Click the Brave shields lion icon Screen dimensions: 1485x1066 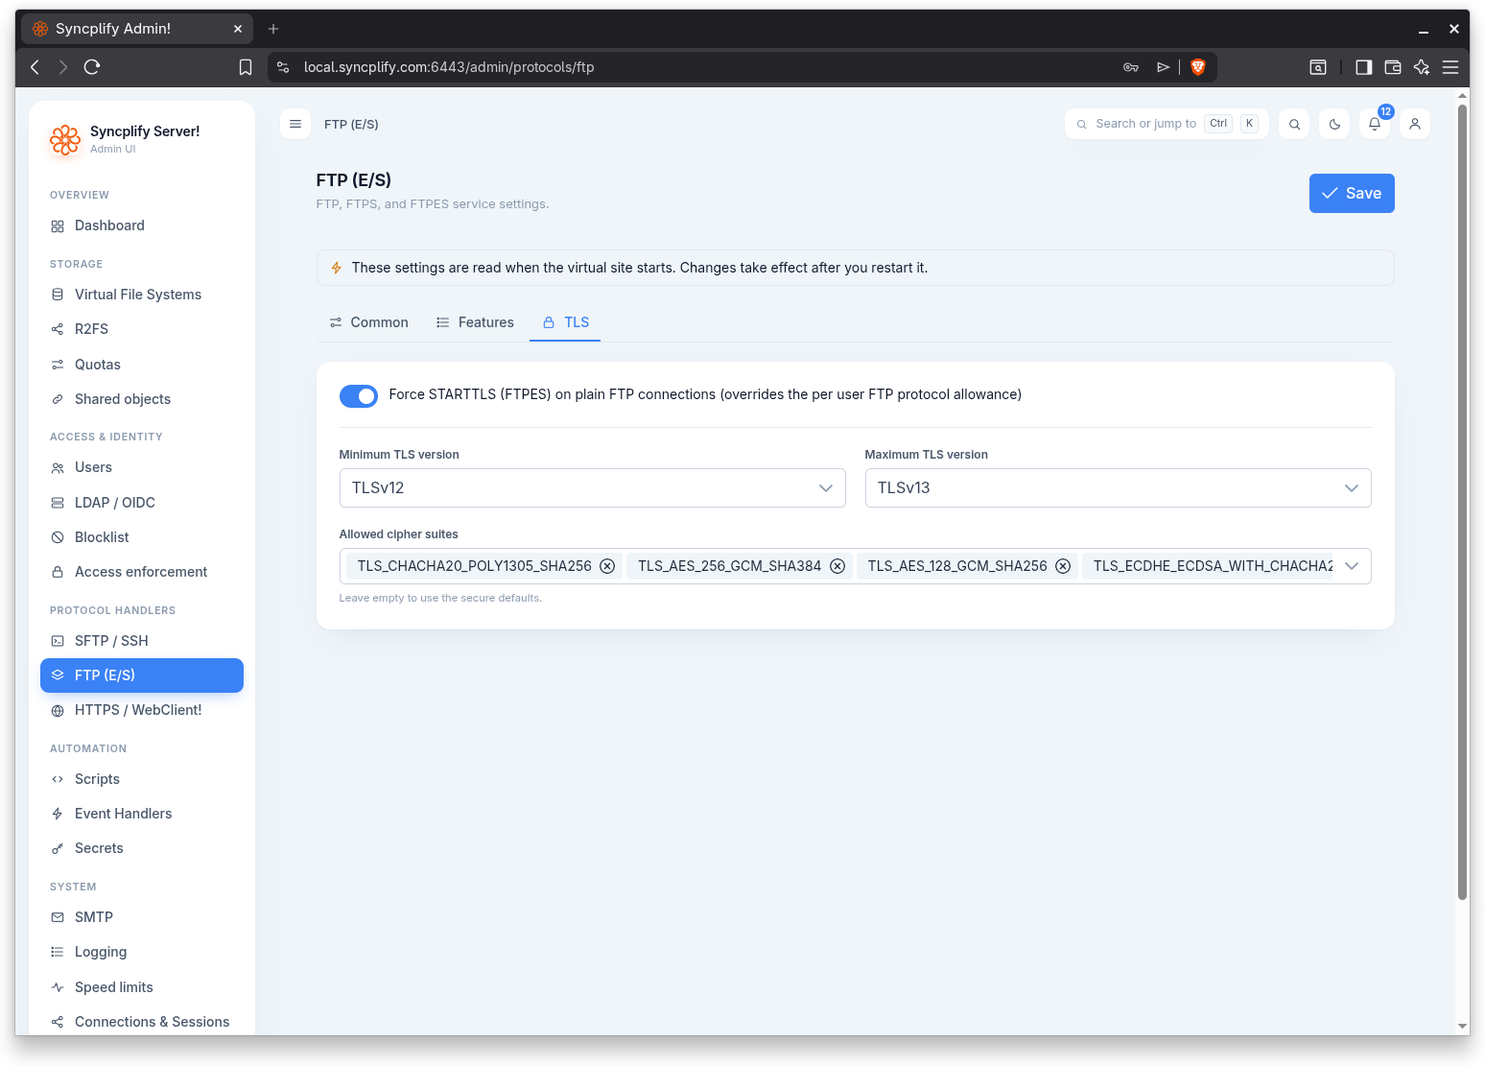point(1197,67)
